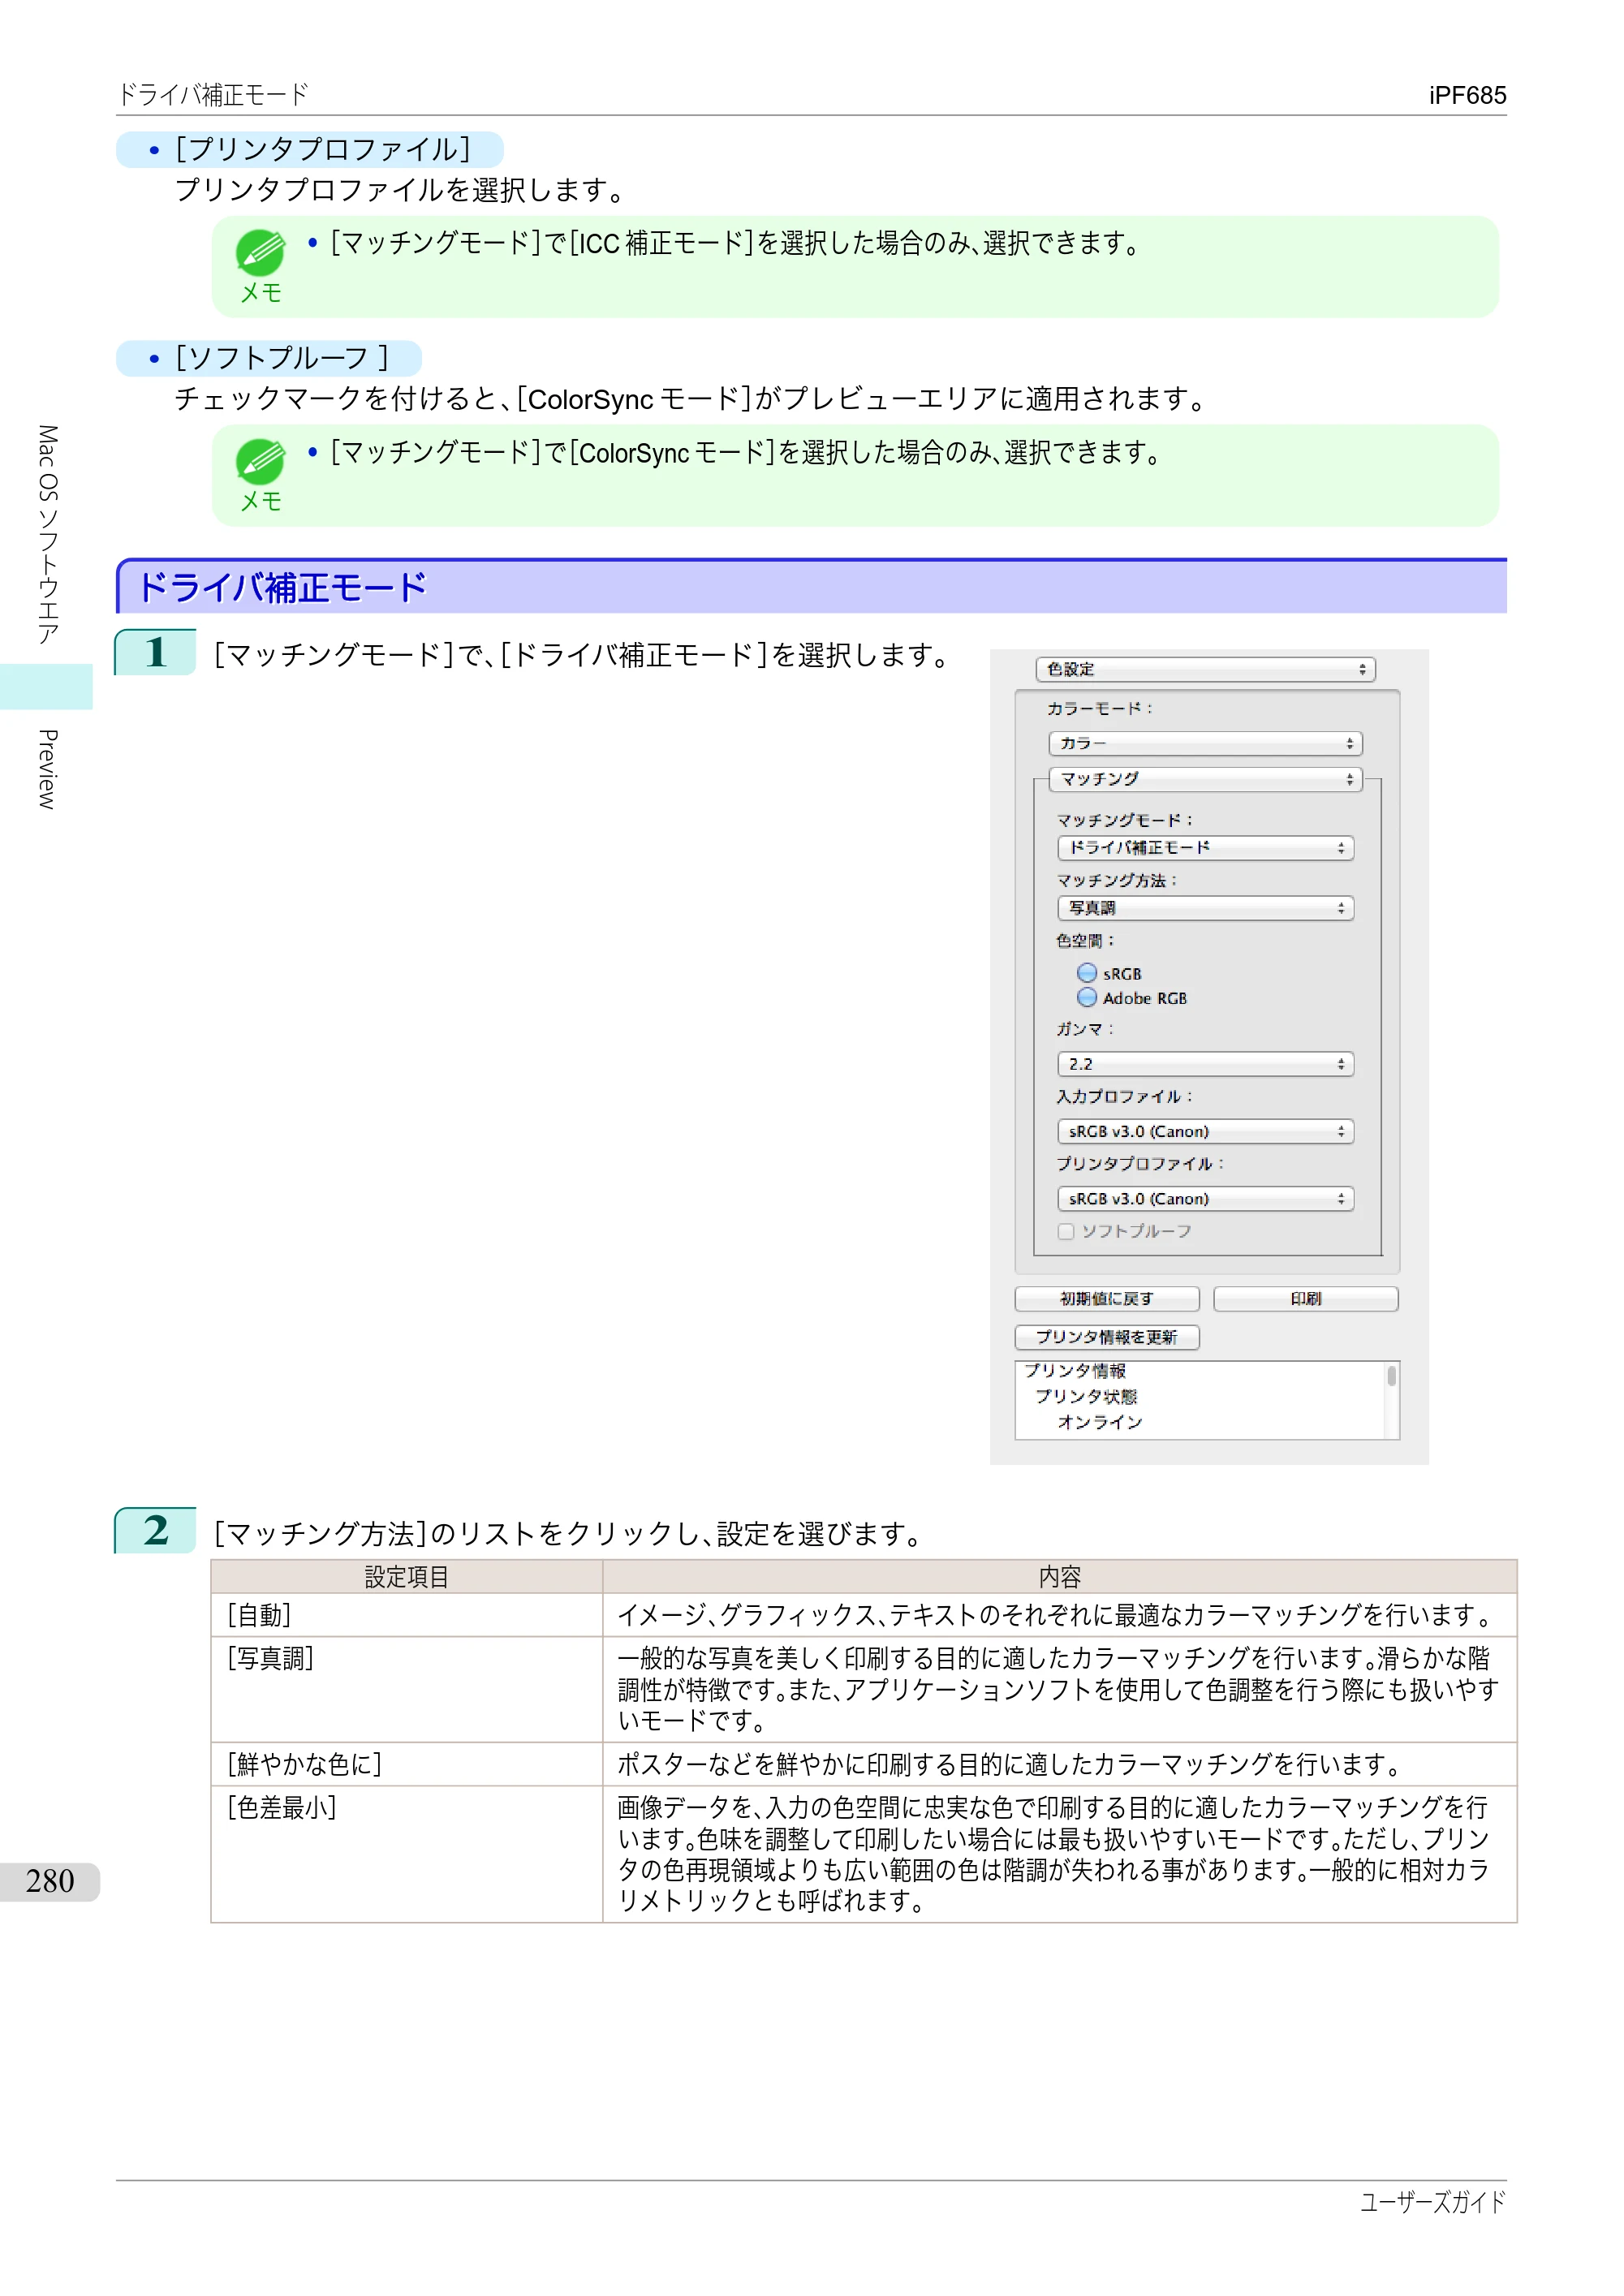Click the ユーザーズガイド footer text
1624x2296 pixels.
(1433, 2202)
